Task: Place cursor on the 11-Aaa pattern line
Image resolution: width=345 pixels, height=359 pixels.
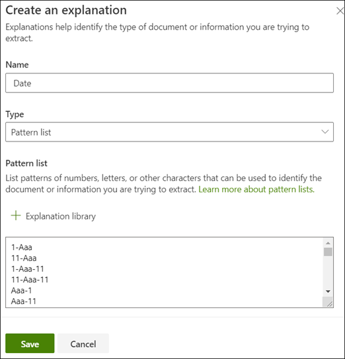Action: click(24, 258)
